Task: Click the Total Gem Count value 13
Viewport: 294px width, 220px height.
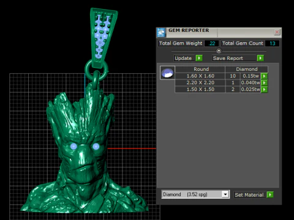Action: click(273, 43)
